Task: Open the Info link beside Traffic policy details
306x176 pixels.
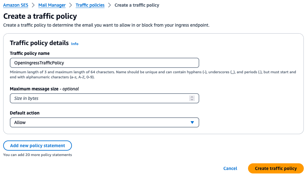Action: point(75,44)
